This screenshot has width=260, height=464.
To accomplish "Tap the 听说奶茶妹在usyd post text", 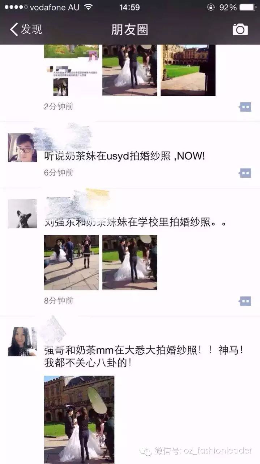I will tap(124, 156).
